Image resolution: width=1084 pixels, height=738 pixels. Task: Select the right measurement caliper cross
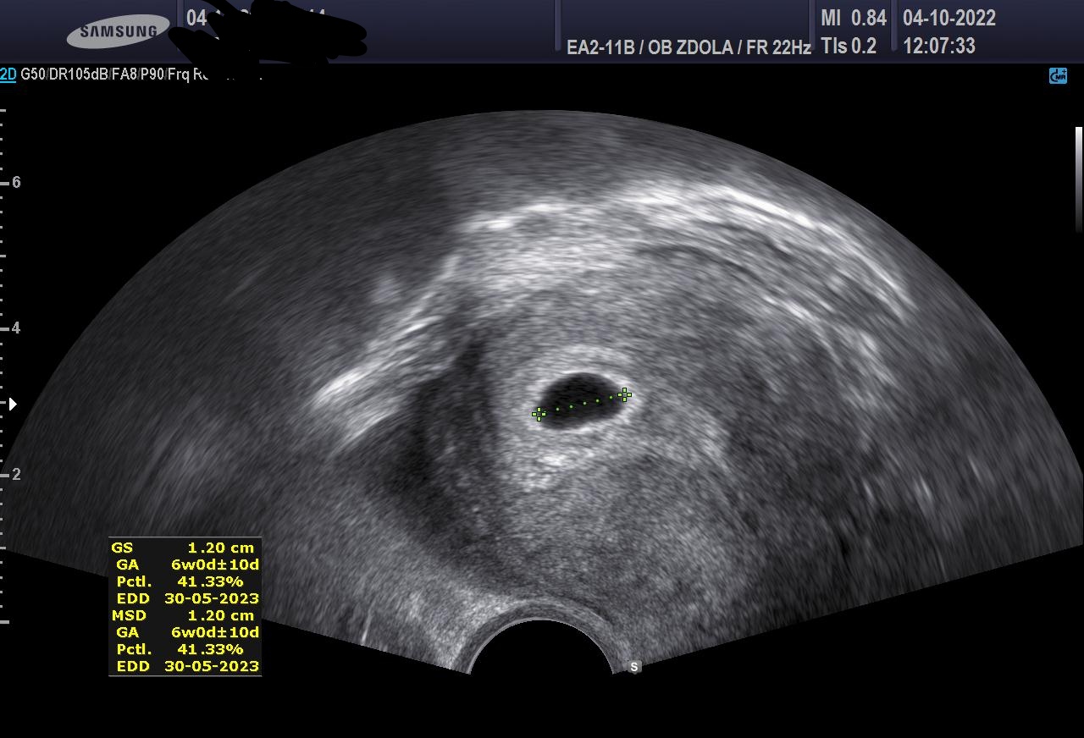(x=624, y=394)
